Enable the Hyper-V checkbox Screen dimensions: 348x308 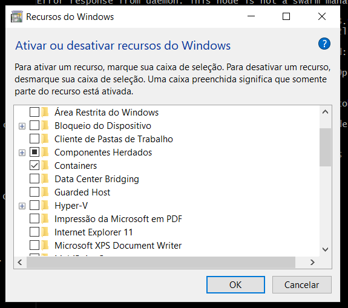(34, 206)
